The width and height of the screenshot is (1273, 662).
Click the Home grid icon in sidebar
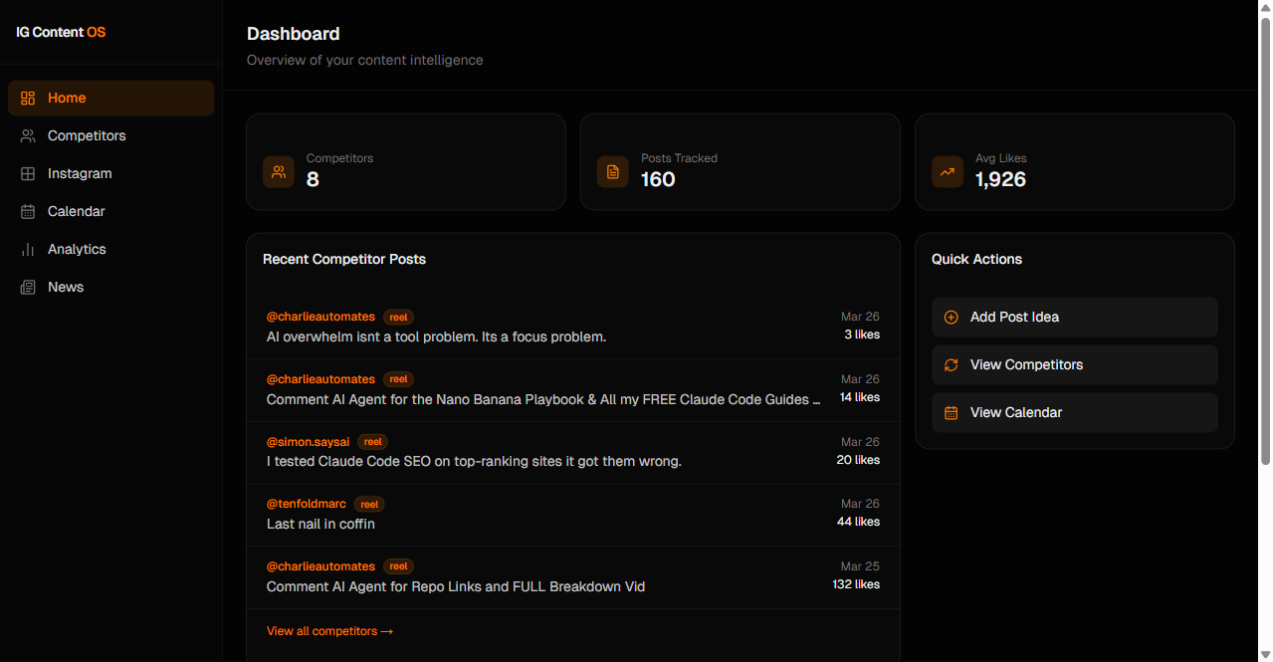[x=28, y=98]
